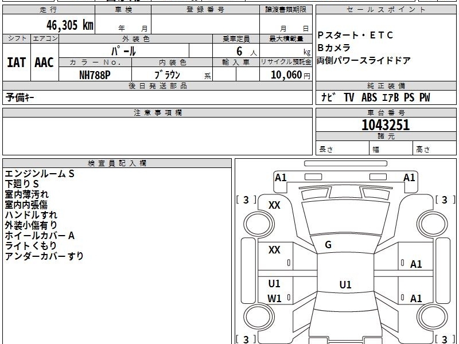This screenshot has height=344, width=459.
Task: Select the ブラウン interior color value
Action: [168, 75]
